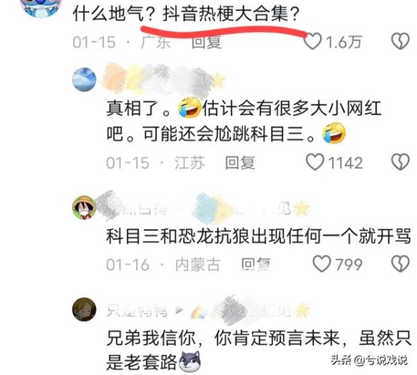Image resolution: width=417 pixels, height=375 pixels.
Task: Like the comment with 1.6万 likes
Action: [x=313, y=42]
